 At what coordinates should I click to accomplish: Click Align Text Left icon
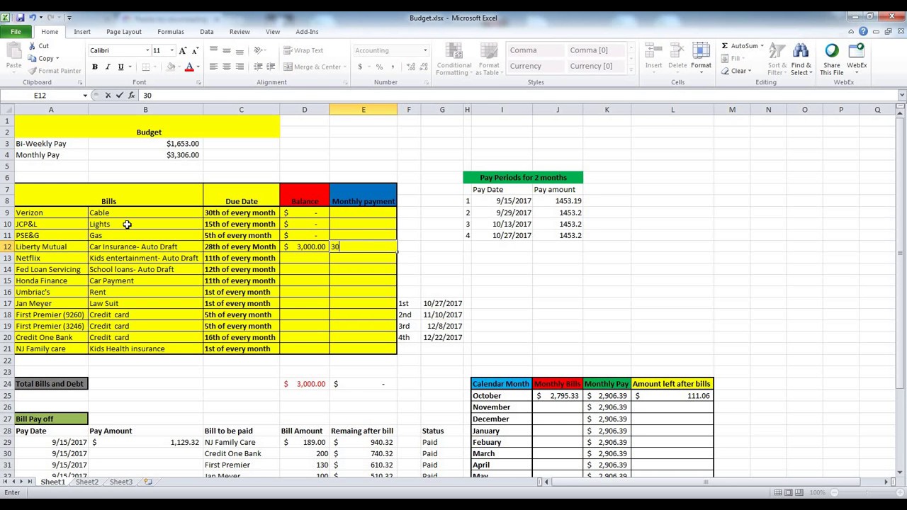click(213, 67)
